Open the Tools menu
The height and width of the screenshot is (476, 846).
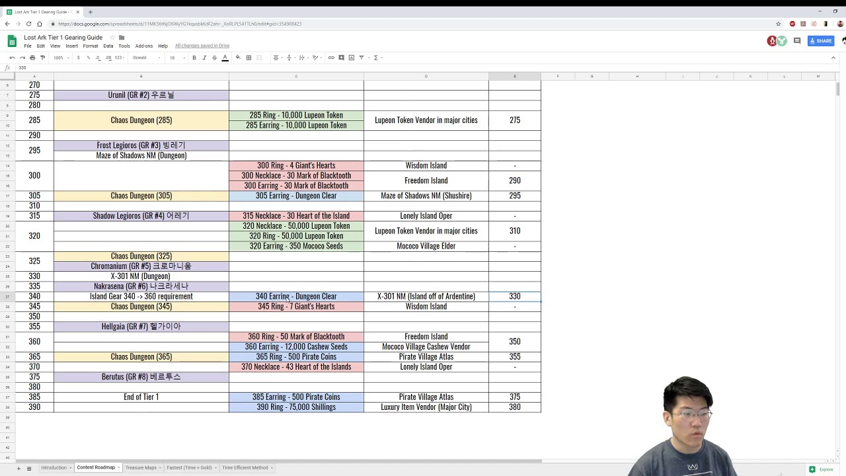124,46
